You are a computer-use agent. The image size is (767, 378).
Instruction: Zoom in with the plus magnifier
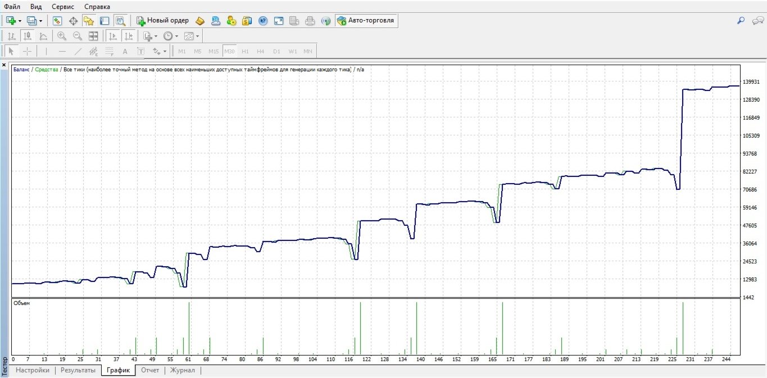pos(62,36)
